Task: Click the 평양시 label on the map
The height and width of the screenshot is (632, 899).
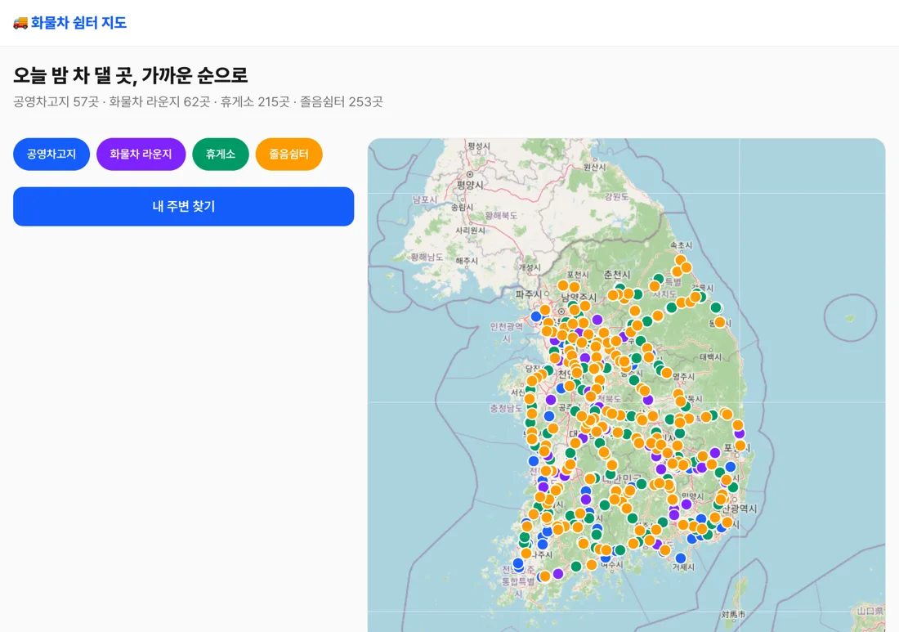Action: coord(470,185)
